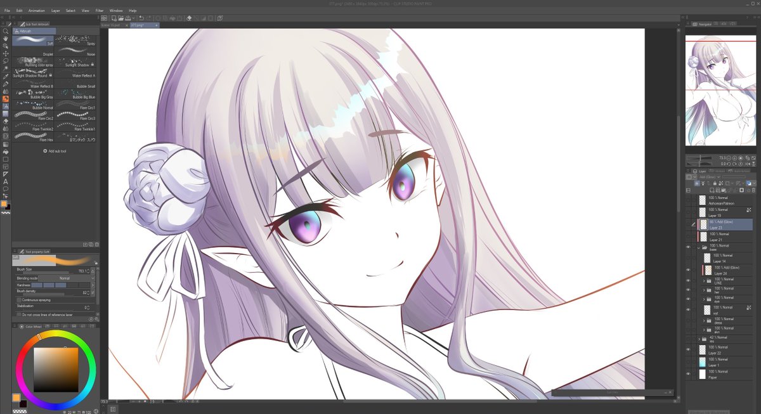Click the New canvas icon
Viewport: 761px width, 414px height.
(114, 18)
